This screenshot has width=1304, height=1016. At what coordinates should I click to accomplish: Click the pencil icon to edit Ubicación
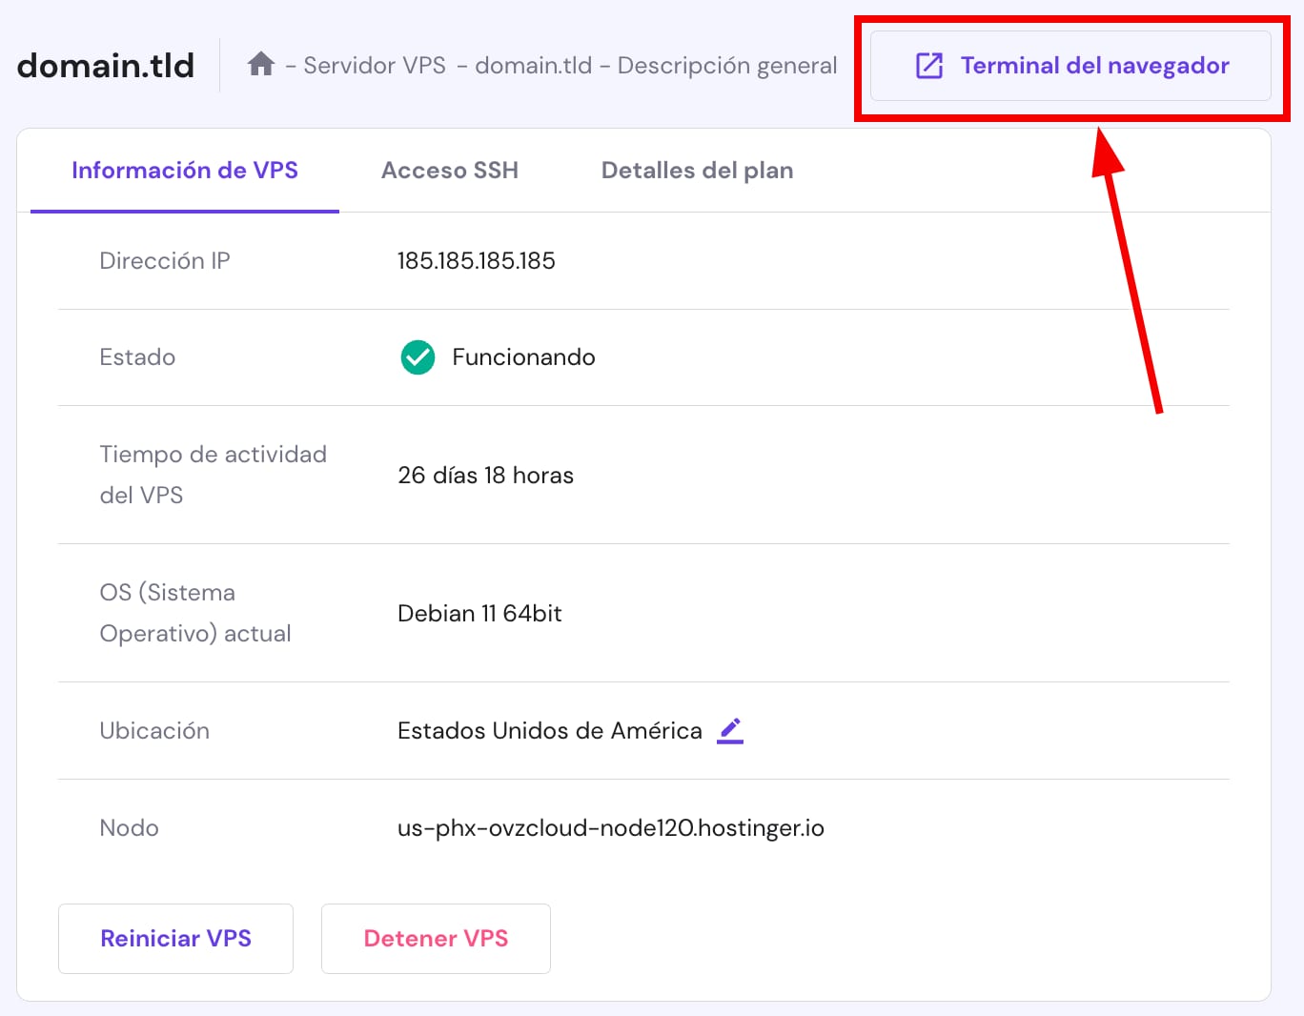coord(730,729)
